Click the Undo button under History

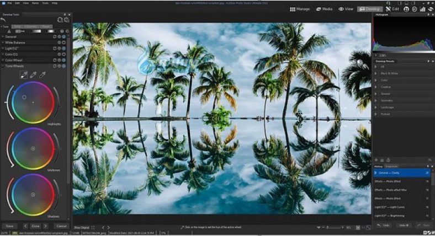(x=384, y=226)
